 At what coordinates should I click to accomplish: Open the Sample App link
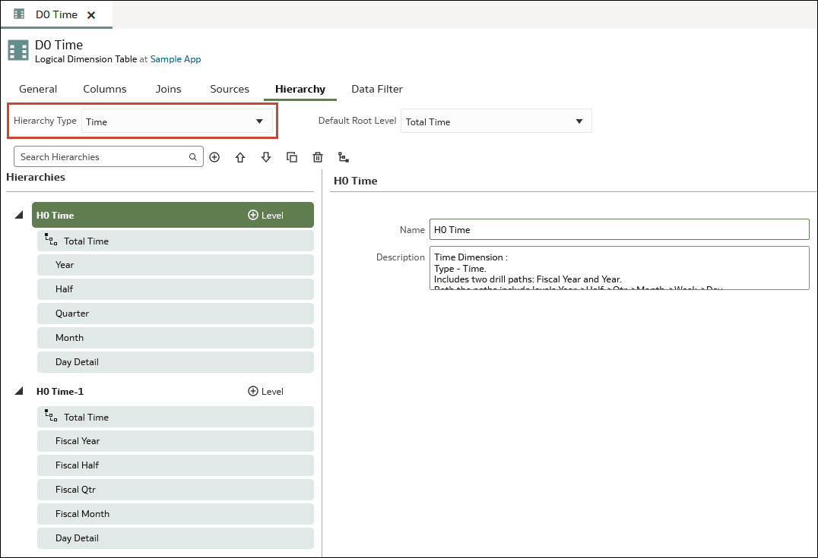176,59
